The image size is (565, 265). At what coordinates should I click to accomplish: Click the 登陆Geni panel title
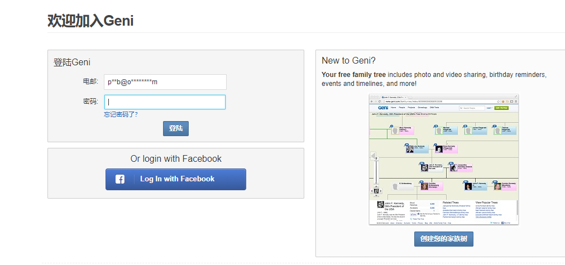point(72,62)
